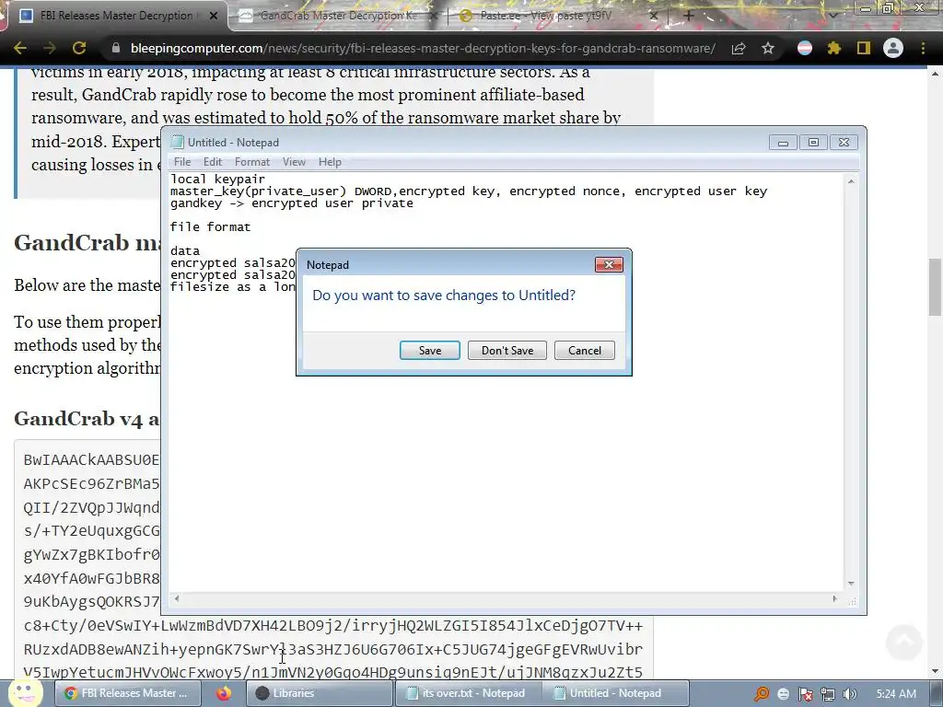Open network connection tray icon
This screenshot has width=943, height=707.
click(x=828, y=694)
